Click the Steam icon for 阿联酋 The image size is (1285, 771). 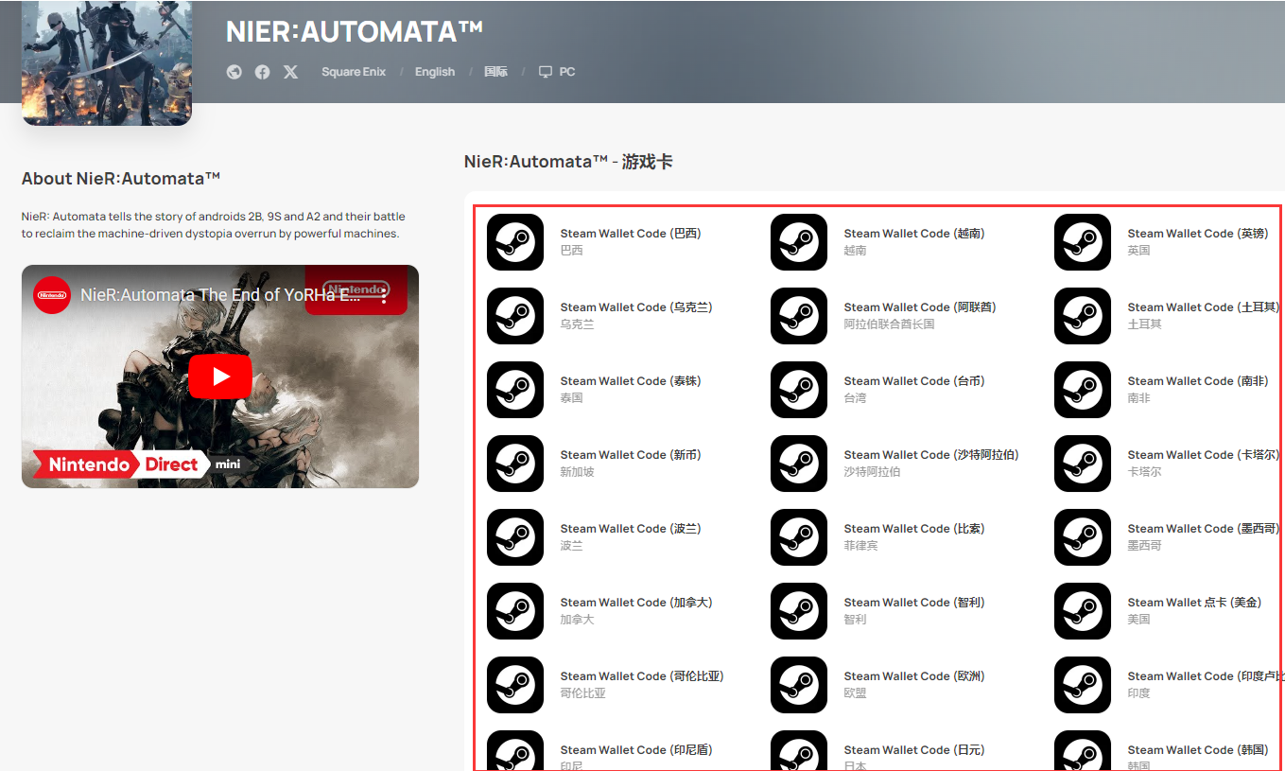799,316
